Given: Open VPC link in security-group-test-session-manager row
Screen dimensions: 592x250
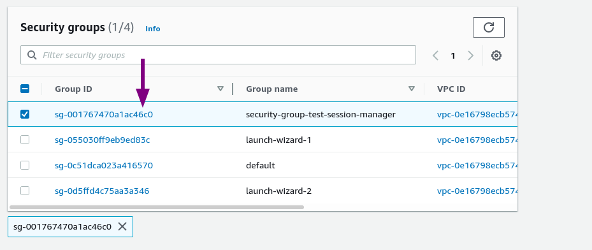Looking at the screenshot, I should 477,114.
